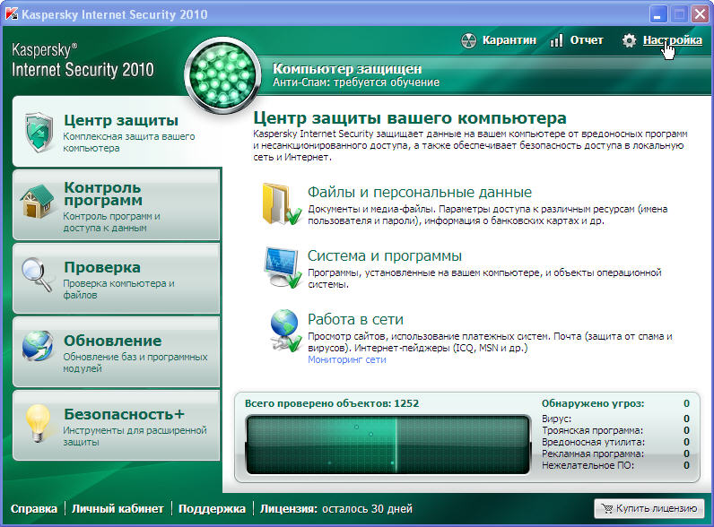Viewport: 714px width, 527px height.
Task: Click 'Анти-Спам: требуется обучение' message
Action: (356, 82)
